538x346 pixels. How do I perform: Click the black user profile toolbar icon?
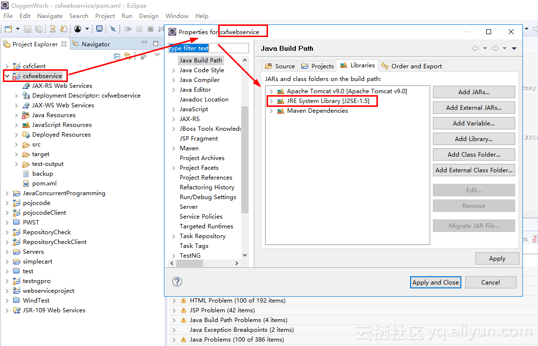[x=78, y=29]
